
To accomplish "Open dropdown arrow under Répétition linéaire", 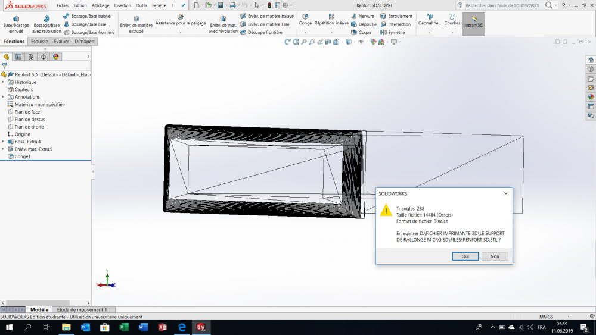I will tap(331, 33).
